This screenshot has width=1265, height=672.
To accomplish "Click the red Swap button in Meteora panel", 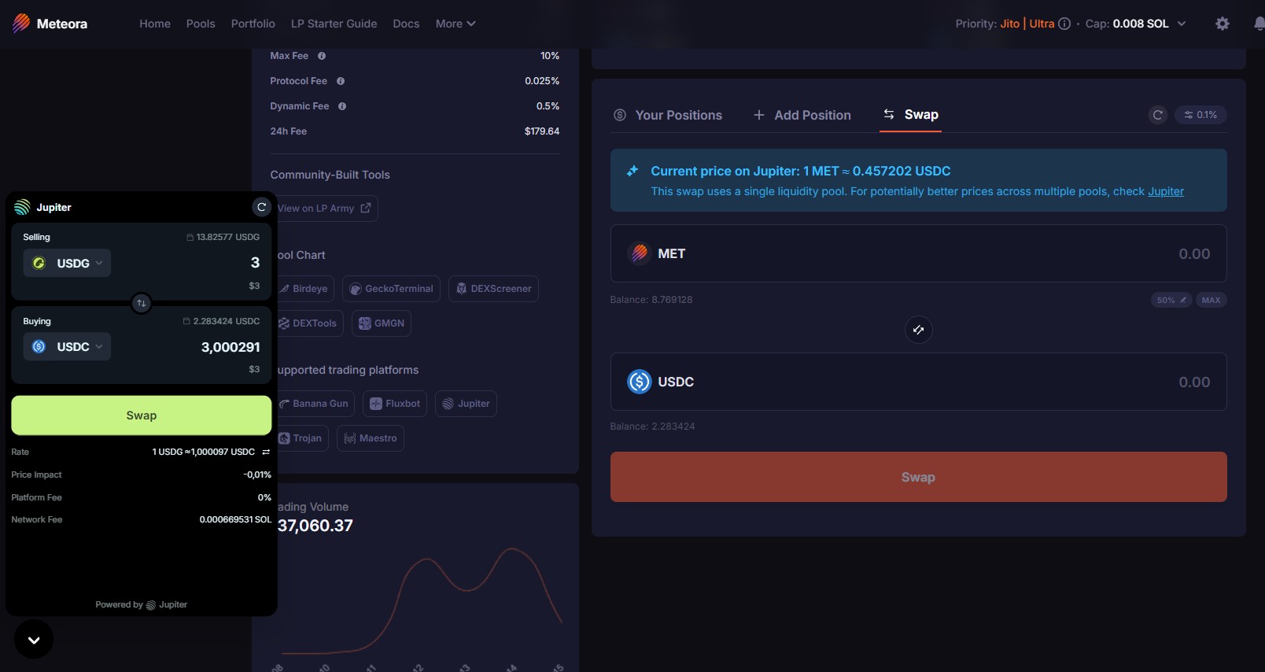I will coord(918,477).
